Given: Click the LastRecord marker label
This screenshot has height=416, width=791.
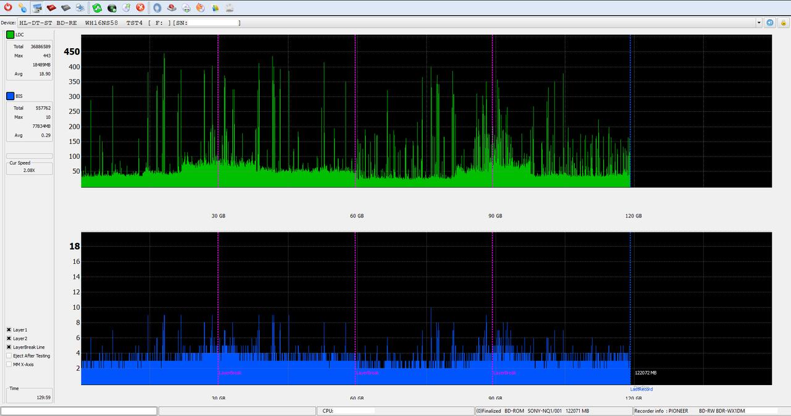Looking at the screenshot, I should click(x=641, y=389).
